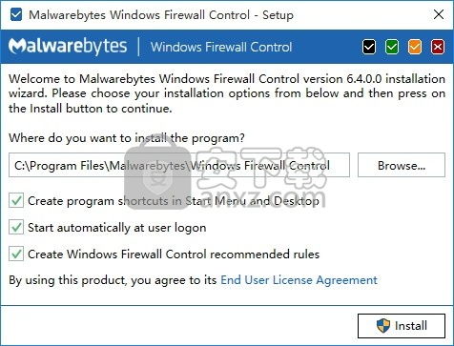Image resolution: width=454 pixels, height=346 pixels.
Task: Click the black shield checkmark icon in the header
Action: click(369, 47)
